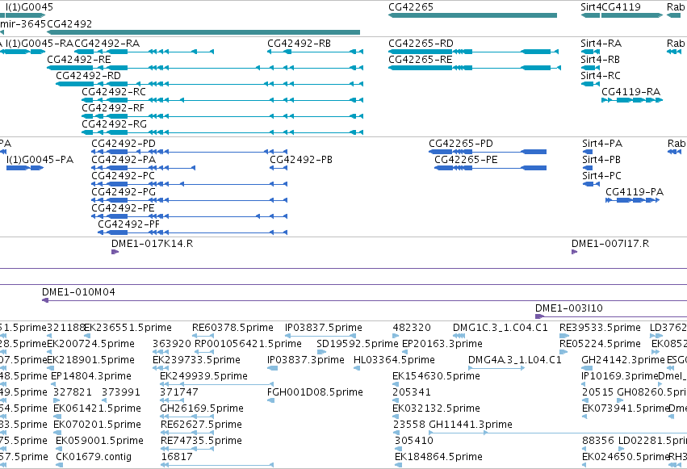Image resolution: width=687 pixels, height=469 pixels.
Task: Select the CG42265-RD transcript label
Action: coord(421,44)
